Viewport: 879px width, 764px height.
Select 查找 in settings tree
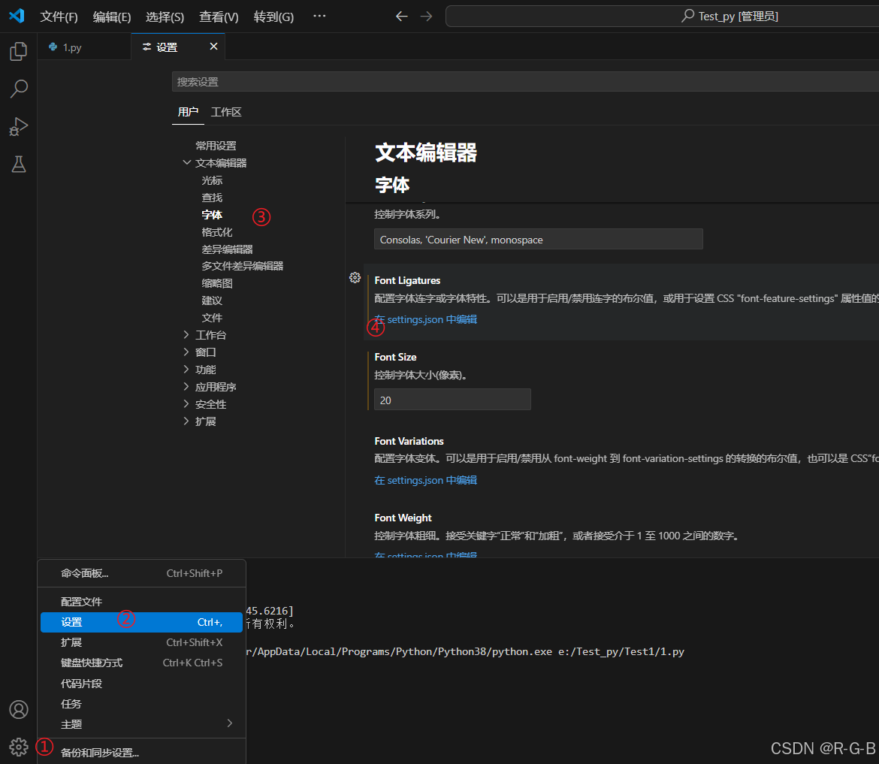point(212,198)
